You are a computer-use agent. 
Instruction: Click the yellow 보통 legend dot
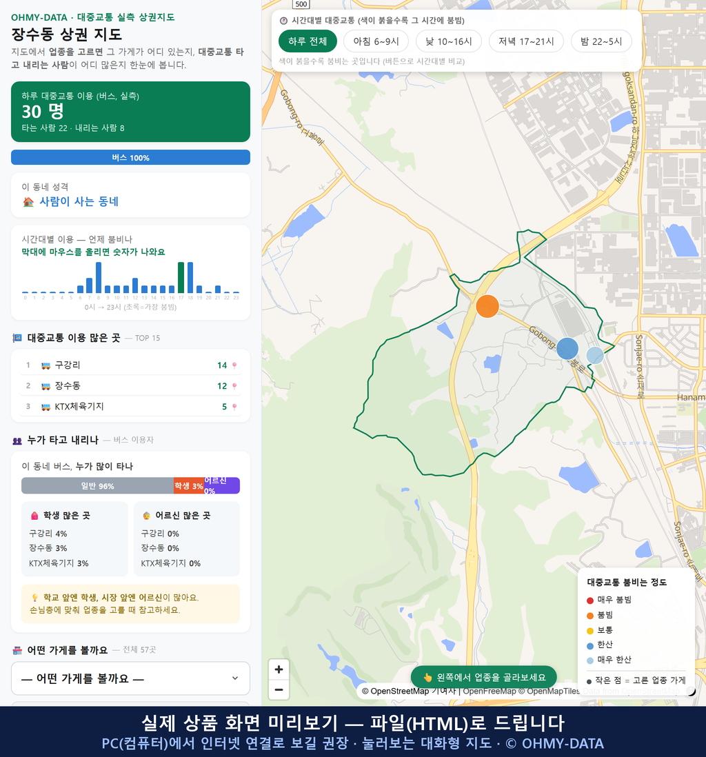pos(589,631)
